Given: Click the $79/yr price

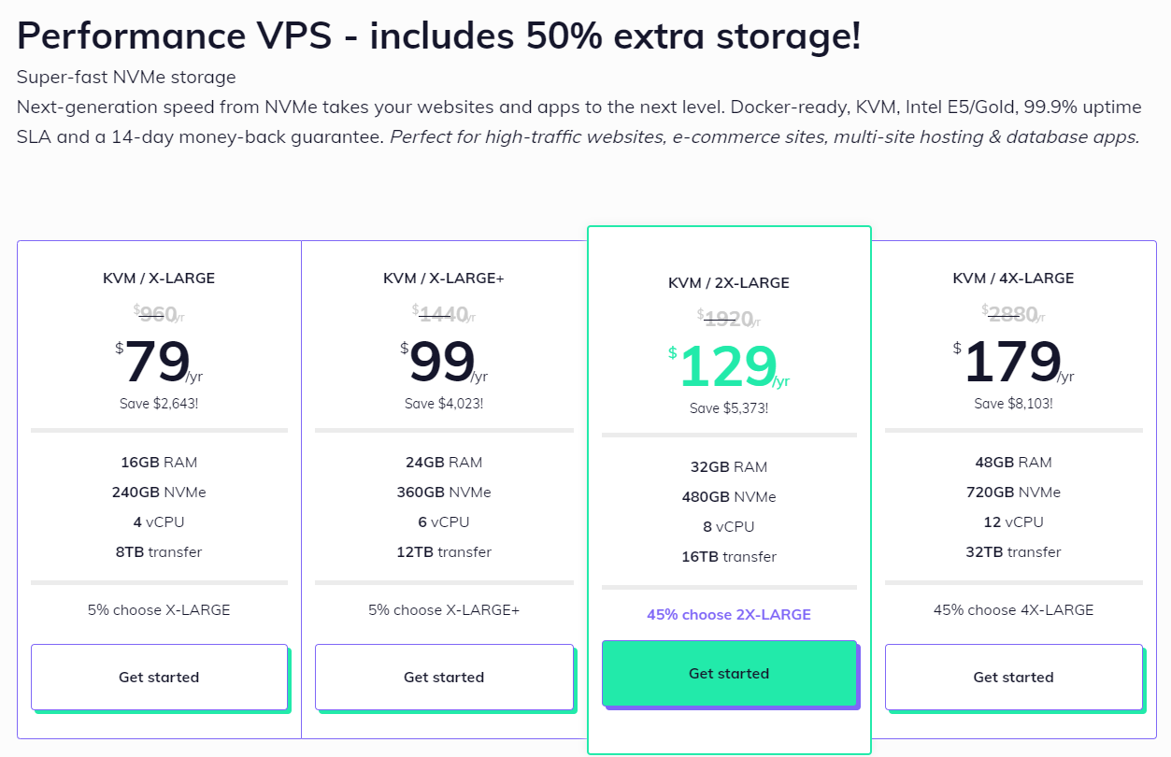Looking at the screenshot, I should point(159,363).
